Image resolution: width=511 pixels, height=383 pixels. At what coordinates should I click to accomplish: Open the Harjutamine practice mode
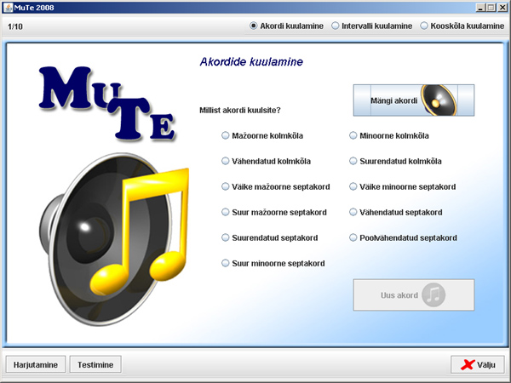click(36, 364)
